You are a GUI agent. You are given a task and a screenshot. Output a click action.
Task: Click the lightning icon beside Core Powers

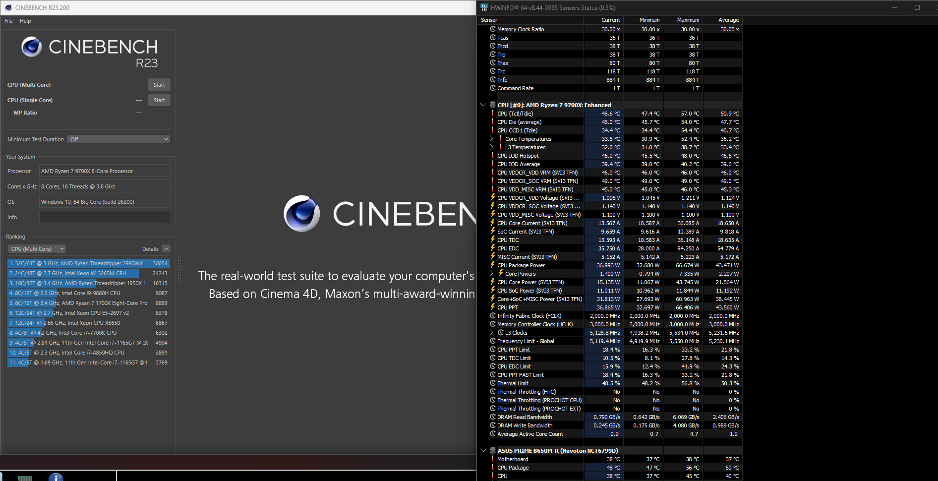[x=501, y=273]
